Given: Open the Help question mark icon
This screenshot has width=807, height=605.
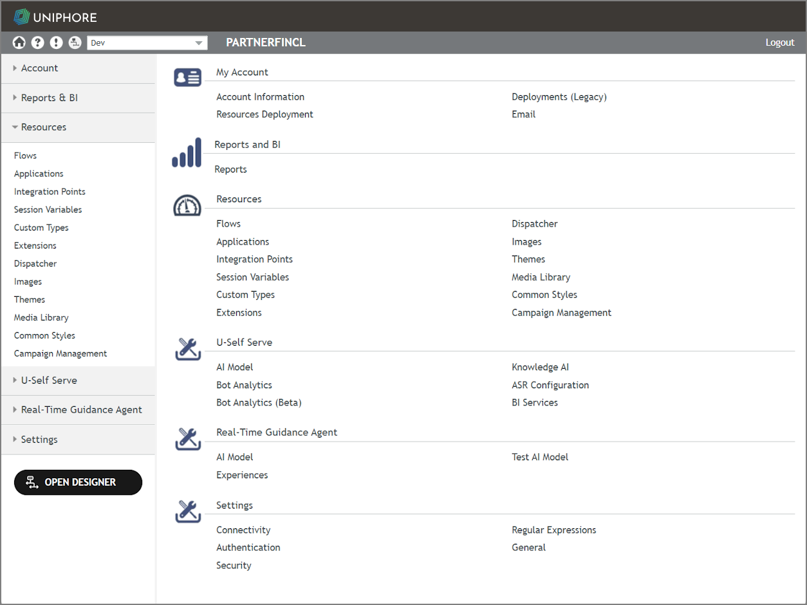Looking at the screenshot, I should (x=38, y=42).
